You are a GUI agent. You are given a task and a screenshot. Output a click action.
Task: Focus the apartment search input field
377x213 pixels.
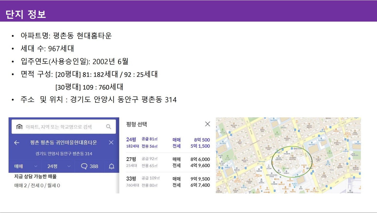64,127
